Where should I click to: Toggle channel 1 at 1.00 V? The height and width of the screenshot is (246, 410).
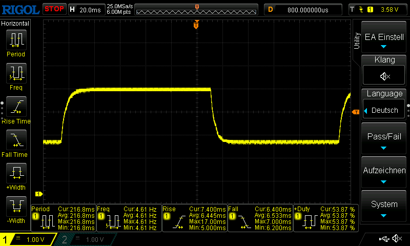pyautogui.click(x=28, y=239)
